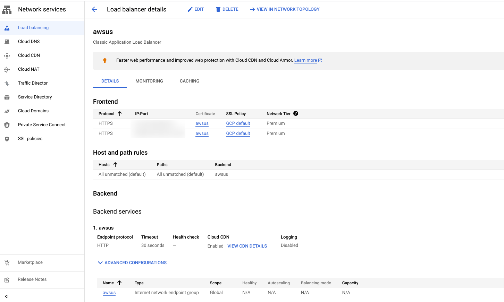Screen dimensions: 504x302
Task: Click the Network services logo icon
Action: pyautogui.click(x=7, y=9)
